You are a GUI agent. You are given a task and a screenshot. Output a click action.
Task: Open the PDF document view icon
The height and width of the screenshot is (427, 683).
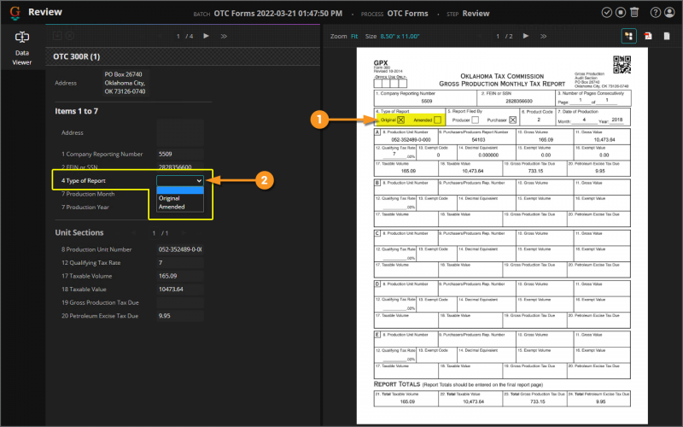click(646, 37)
